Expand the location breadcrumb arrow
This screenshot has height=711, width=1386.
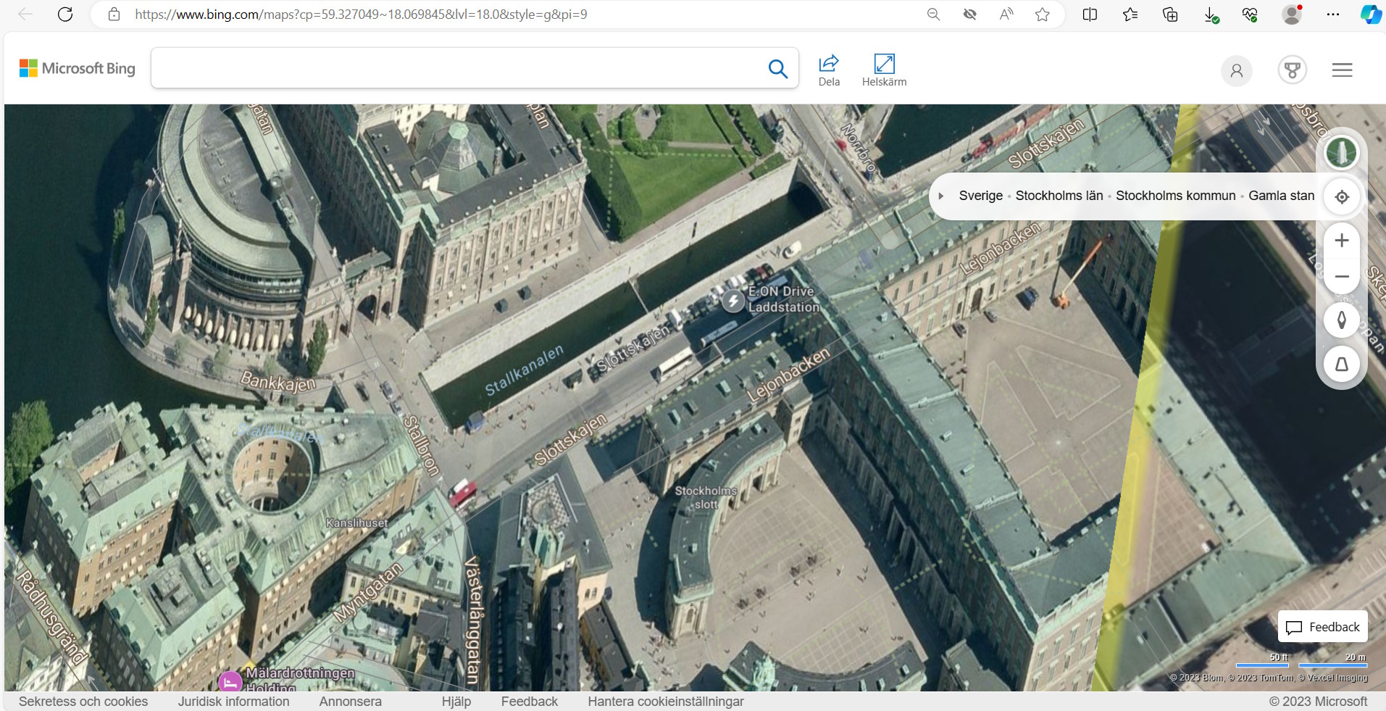(941, 196)
